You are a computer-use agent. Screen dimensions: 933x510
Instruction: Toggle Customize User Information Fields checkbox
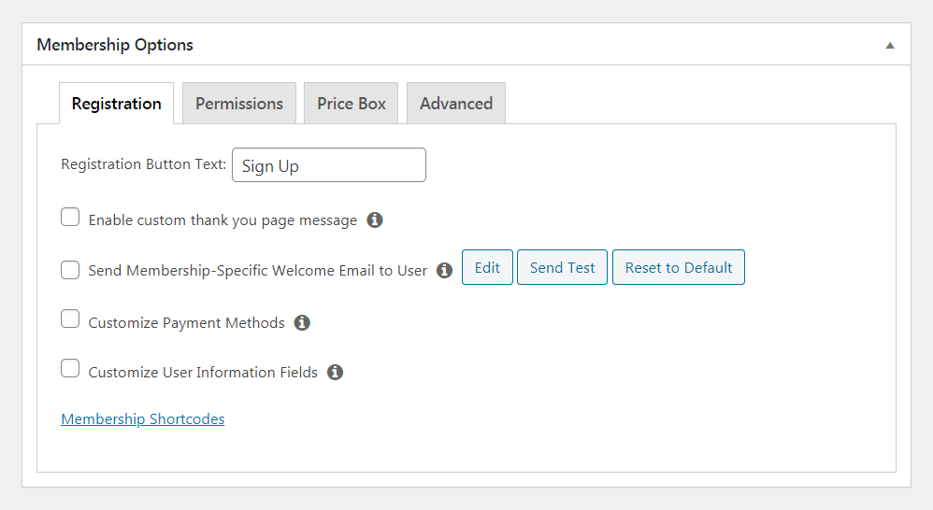[70, 369]
